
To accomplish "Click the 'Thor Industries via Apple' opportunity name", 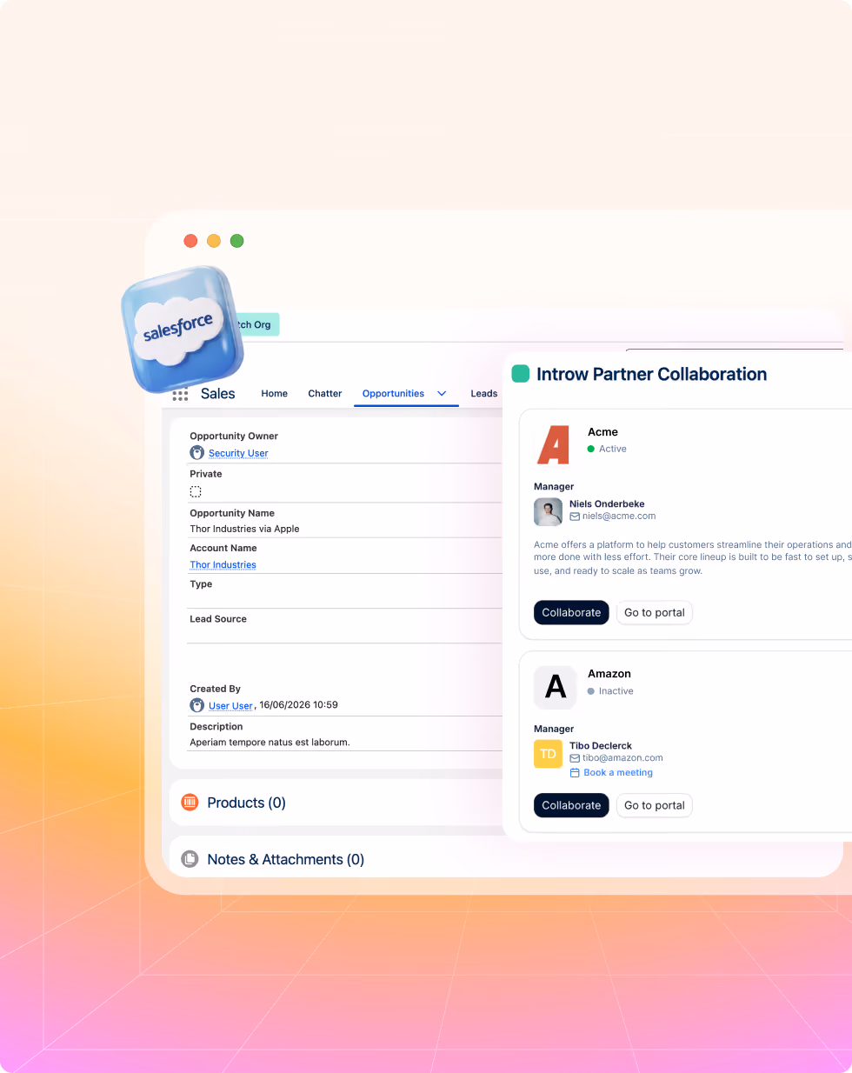I will point(244,529).
